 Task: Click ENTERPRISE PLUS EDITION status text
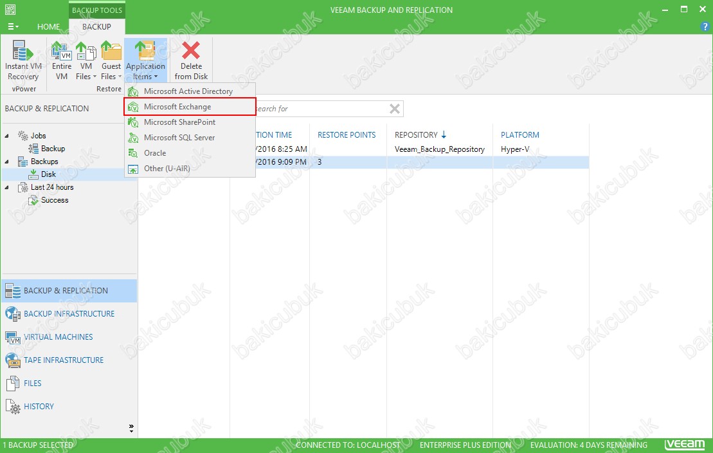pyautogui.click(x=465, y=445)
